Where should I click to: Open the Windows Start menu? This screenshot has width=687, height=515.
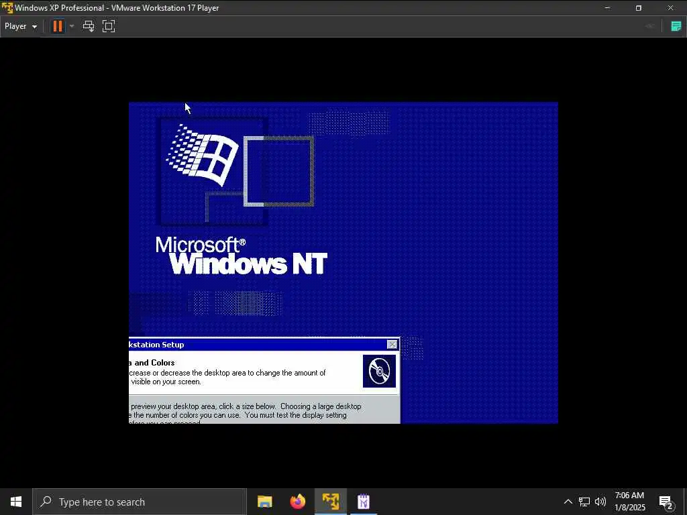click(x=16, y=502)
